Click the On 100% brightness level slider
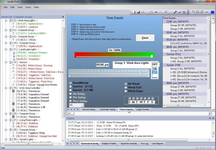The width and height of the screenshot is (216, 150). (115, 55)
